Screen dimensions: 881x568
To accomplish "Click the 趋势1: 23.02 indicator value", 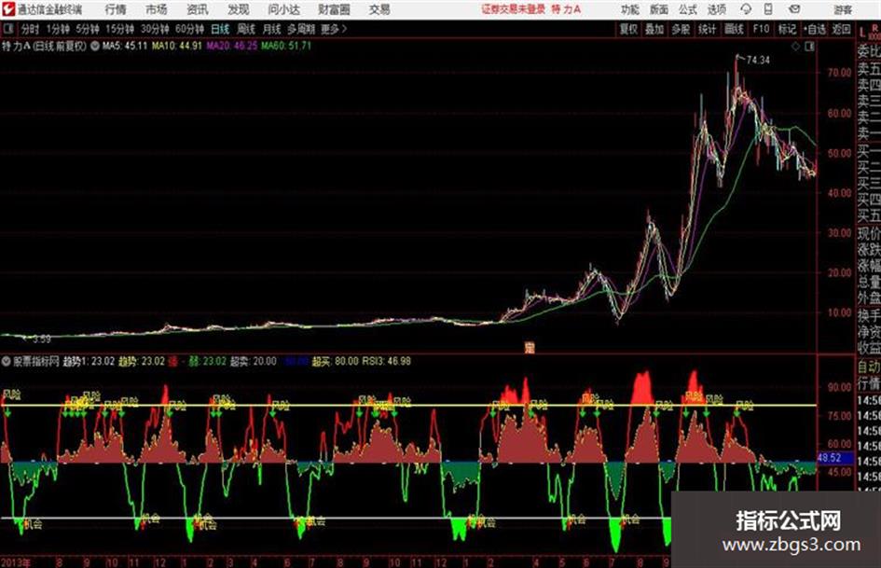I will (89, 361).
